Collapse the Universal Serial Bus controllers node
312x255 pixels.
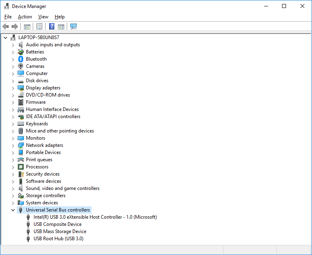pyautogui.click(x=13, y=210)
